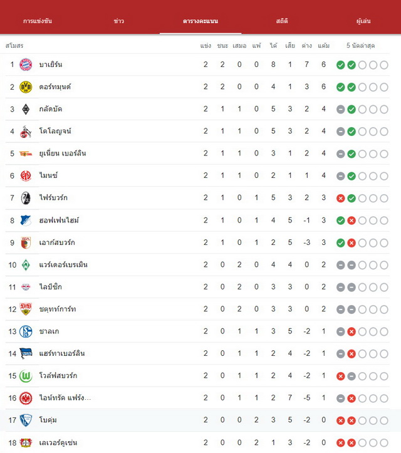Switch to the ข่าว tab

119,21
